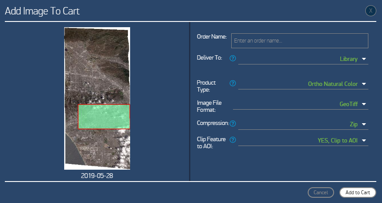Open help for Product Type
Image resolution: width=382 pixels, height=203 pixels.
pos(233,83)
